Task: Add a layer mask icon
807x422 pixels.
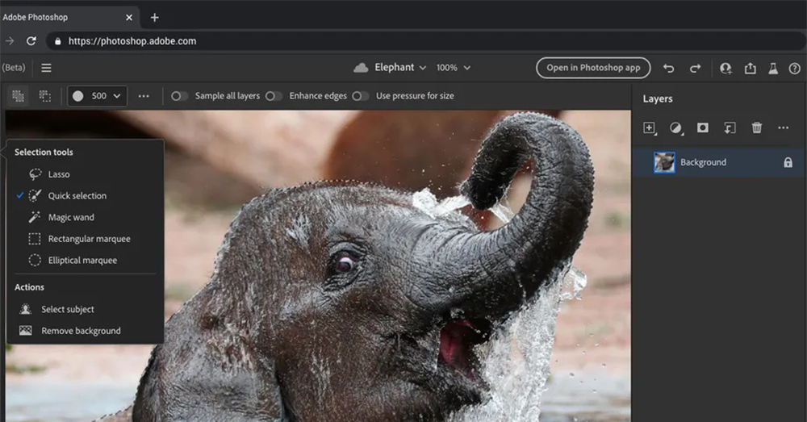Action: [703, 127]
